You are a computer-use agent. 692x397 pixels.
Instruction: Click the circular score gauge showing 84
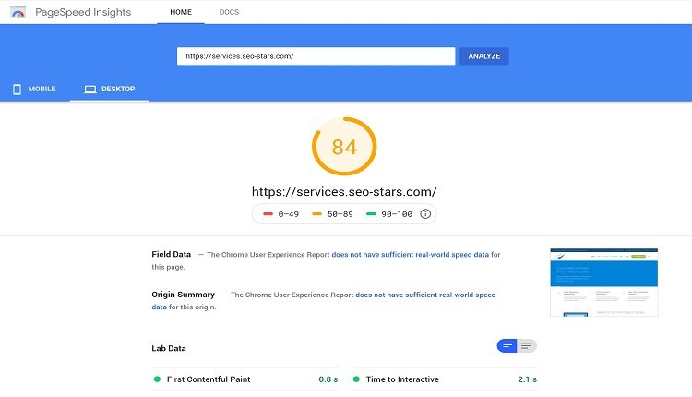point(344,147)
